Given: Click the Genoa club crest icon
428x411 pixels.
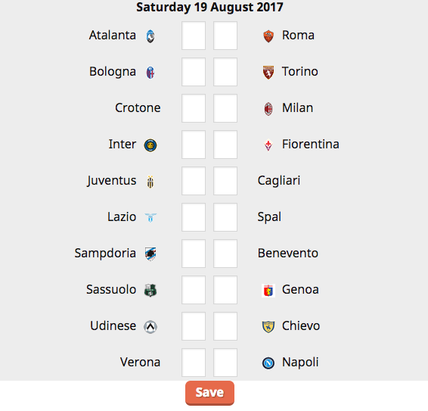Looking at the screenshot, I should coord(268,290).
